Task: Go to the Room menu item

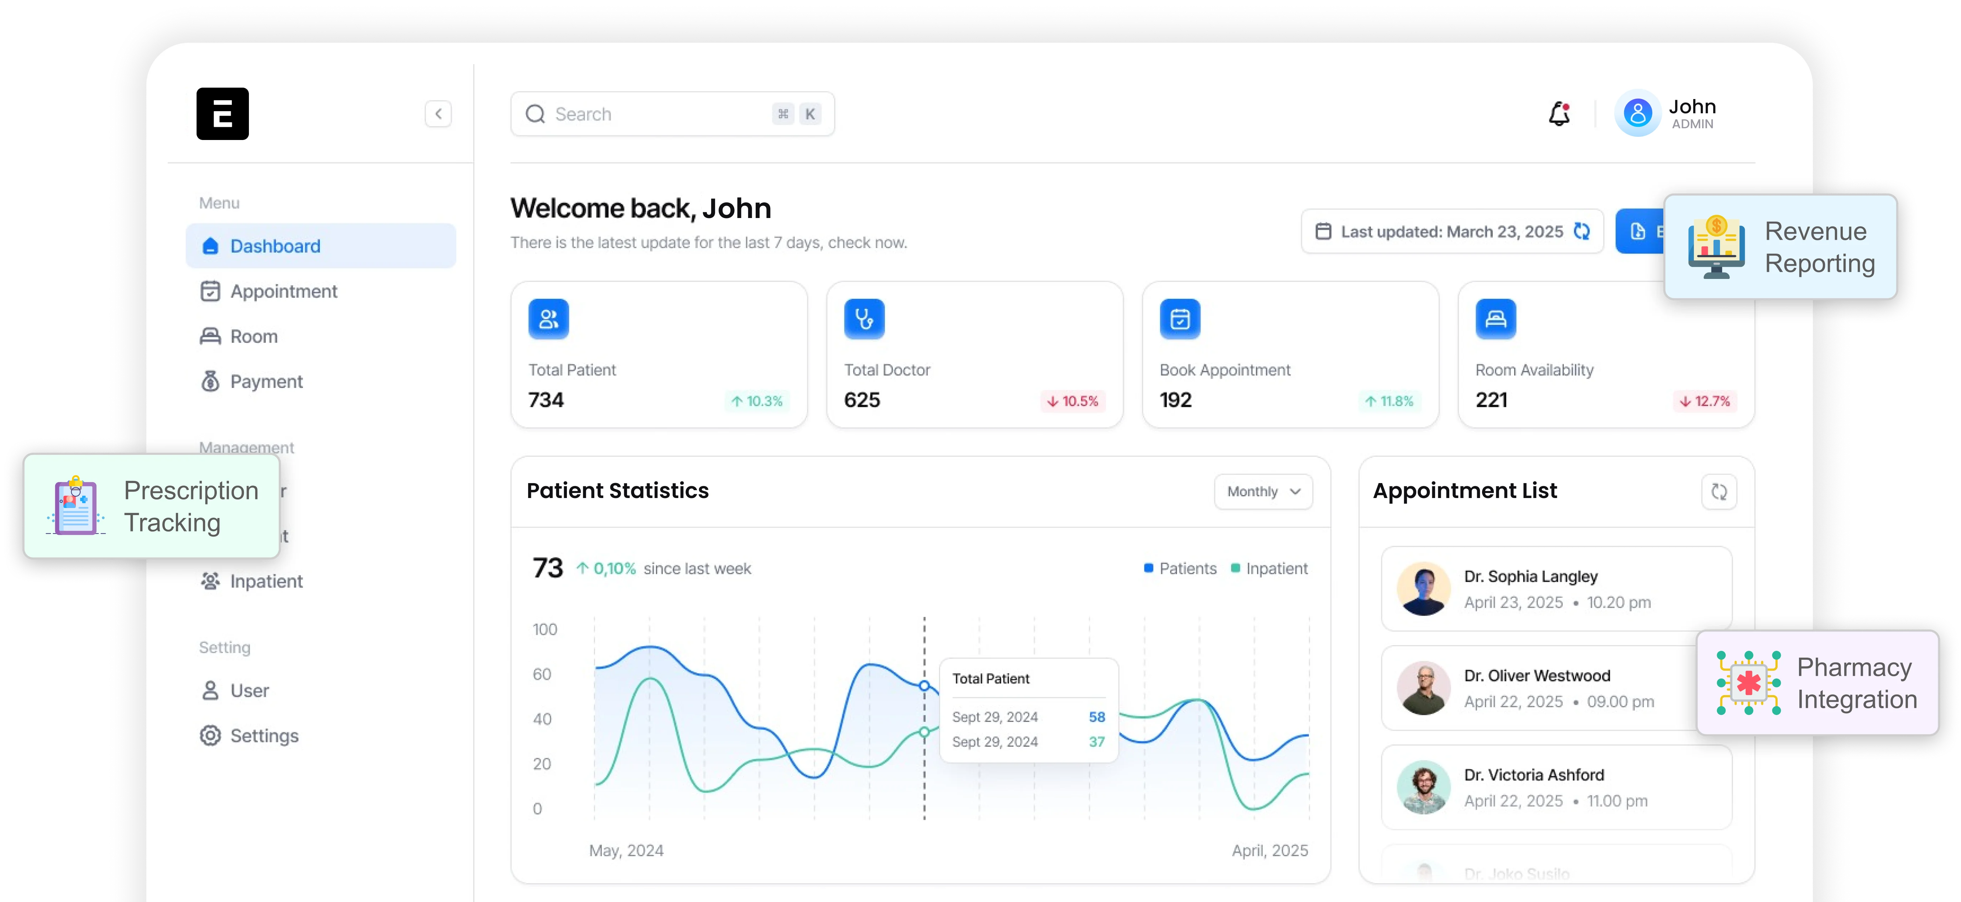Action: pos(254,336)
